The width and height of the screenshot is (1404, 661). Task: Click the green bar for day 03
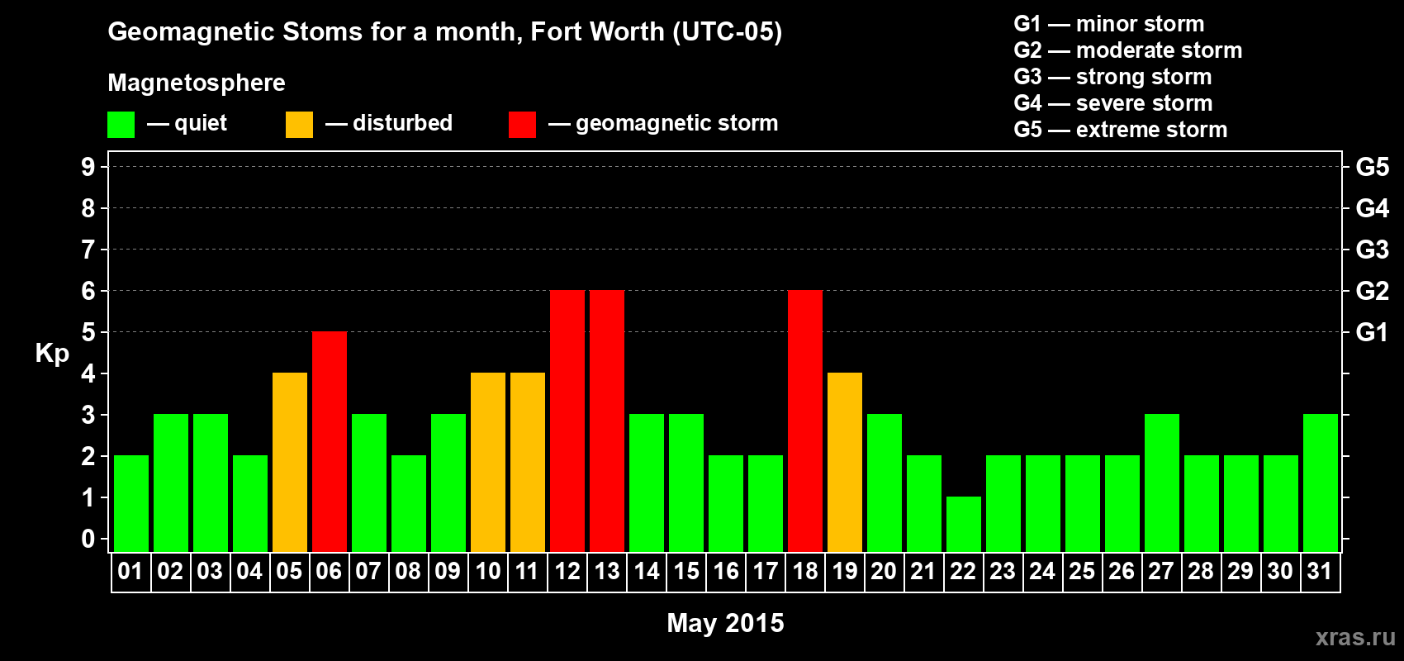(x=211, y=483)
